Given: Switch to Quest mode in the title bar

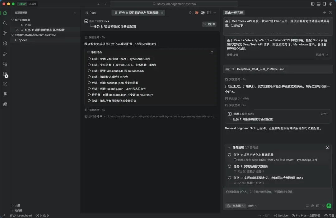Looking at the screenshot, I should [x=32, y=4].
